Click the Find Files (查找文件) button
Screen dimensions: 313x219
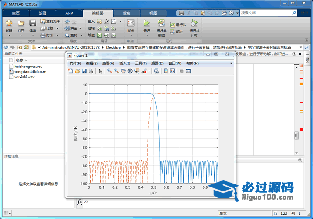pyautogui.click(x=50, y=21)
